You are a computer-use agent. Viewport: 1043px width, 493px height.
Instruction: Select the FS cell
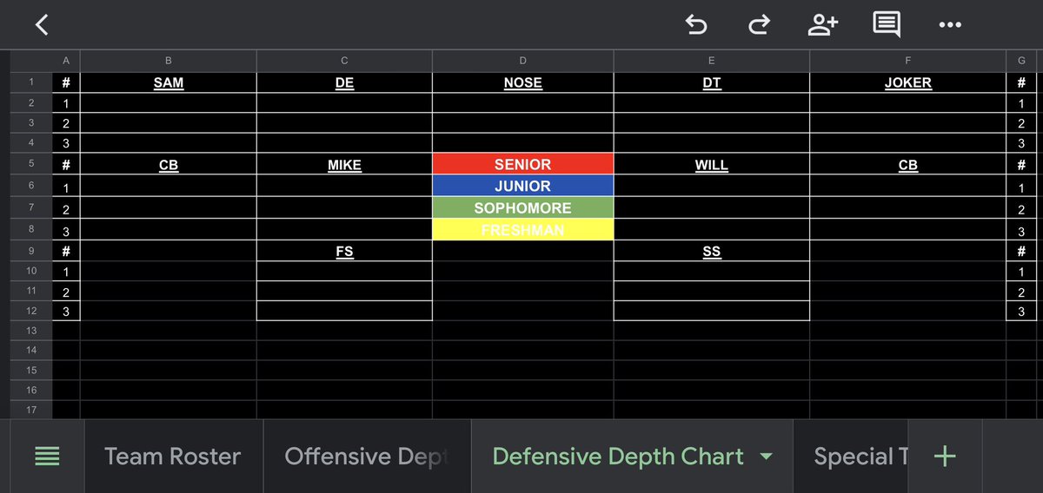pyautogui.click(x=344, y=251)
